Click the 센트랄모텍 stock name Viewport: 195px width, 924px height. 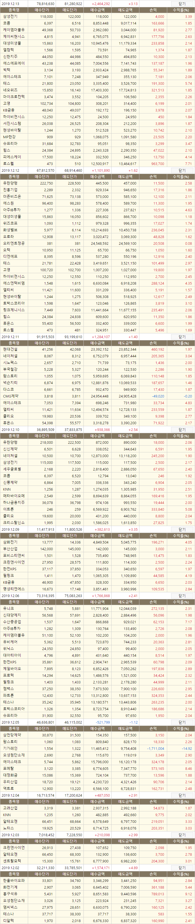(x=12, y=861)
